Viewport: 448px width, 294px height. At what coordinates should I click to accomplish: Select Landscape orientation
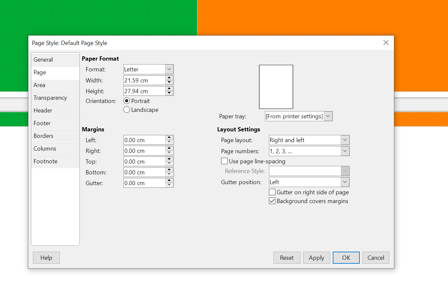127,110
